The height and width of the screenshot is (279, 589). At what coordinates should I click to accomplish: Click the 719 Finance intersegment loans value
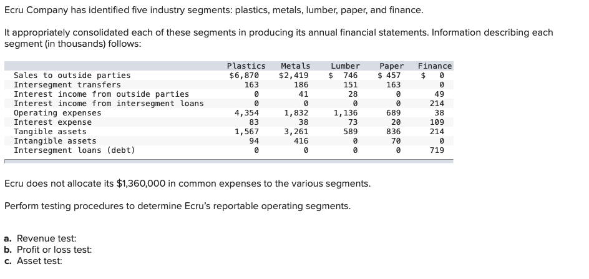(437, 150)
